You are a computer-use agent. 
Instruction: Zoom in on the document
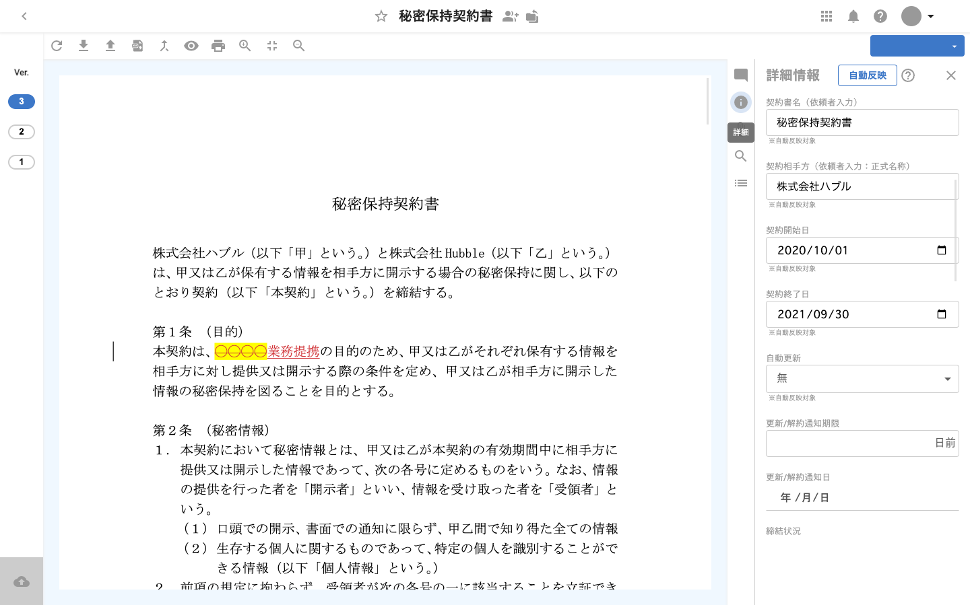pos(245,46)
